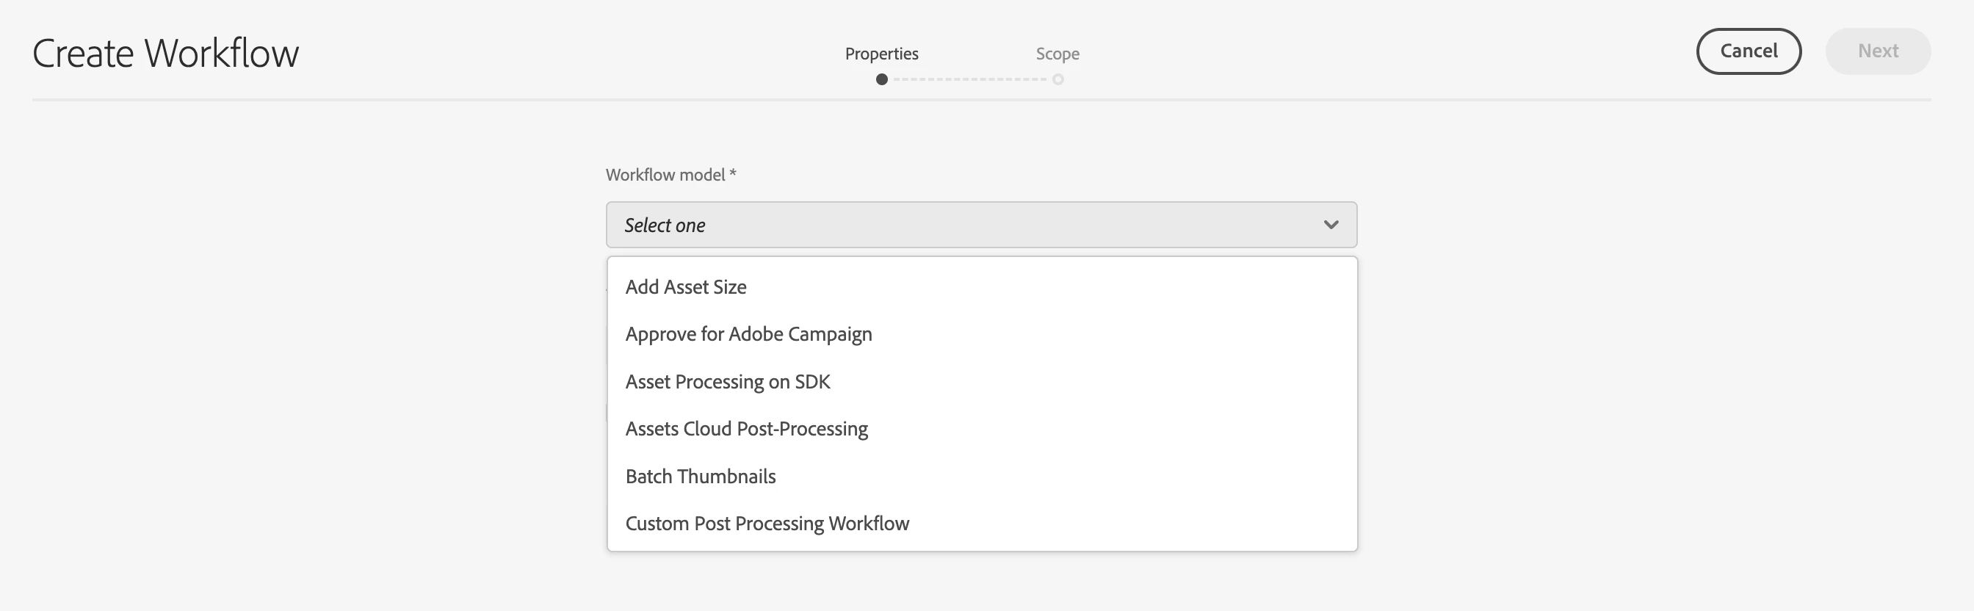This screenshot has width=1974, height=611.
Task: Click the required asterisk beside Workflow model
Action: point(733,173)
